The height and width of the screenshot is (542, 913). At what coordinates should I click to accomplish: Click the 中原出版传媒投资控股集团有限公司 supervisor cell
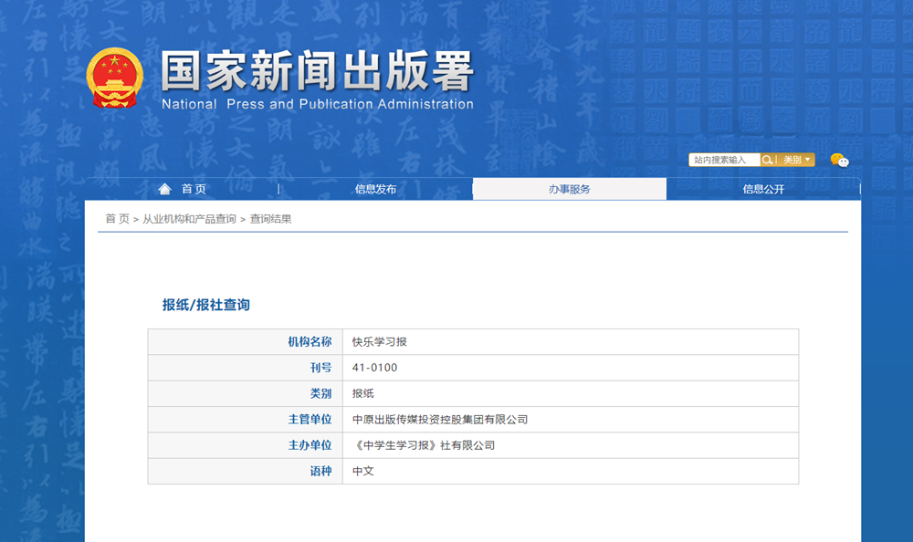442,419
